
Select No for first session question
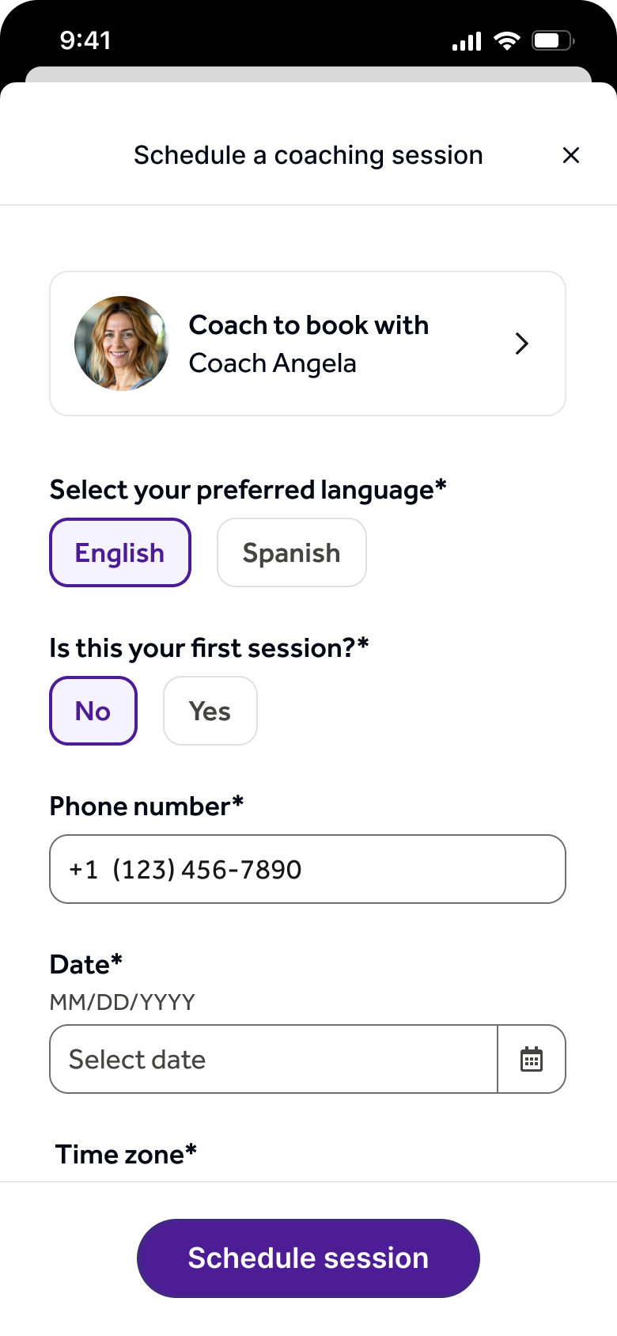pyautogui.click(x=93, y=711)
